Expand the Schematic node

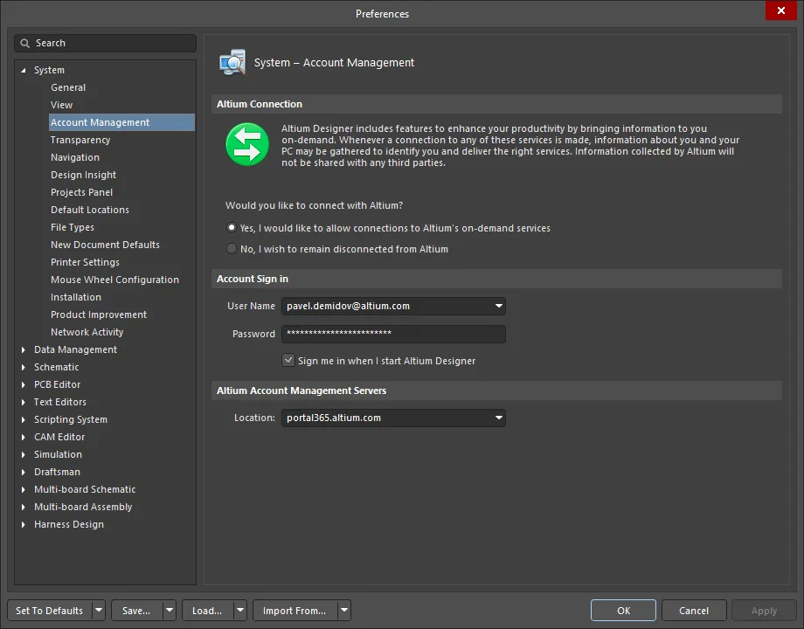[x=23, y=367]
